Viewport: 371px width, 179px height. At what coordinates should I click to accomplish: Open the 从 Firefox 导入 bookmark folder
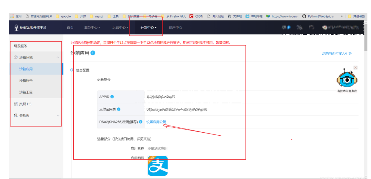pos(173,16)
